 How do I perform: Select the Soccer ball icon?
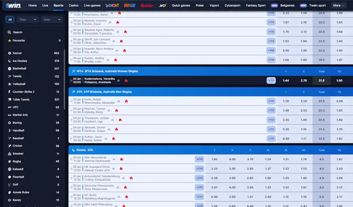click(x=9, y=53)
